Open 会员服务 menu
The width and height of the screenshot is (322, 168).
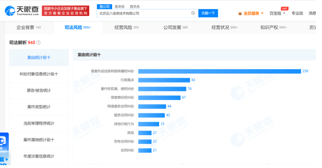[x=251, y=13]
